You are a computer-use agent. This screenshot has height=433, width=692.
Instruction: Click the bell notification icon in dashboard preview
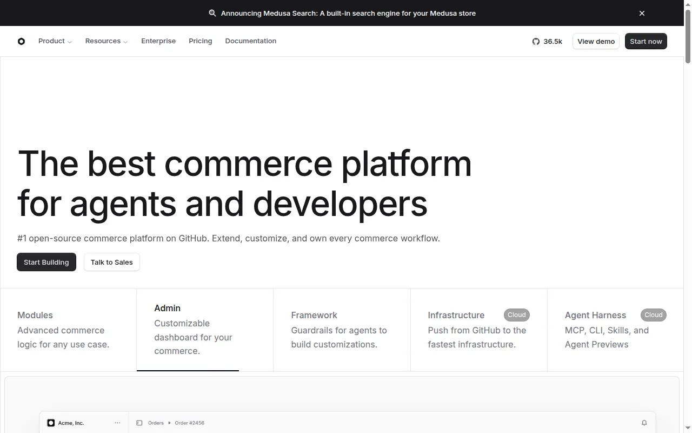click(x=644, y=423)
